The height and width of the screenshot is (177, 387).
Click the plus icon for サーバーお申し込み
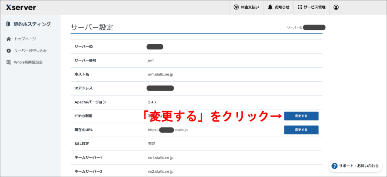click(9, 51)
